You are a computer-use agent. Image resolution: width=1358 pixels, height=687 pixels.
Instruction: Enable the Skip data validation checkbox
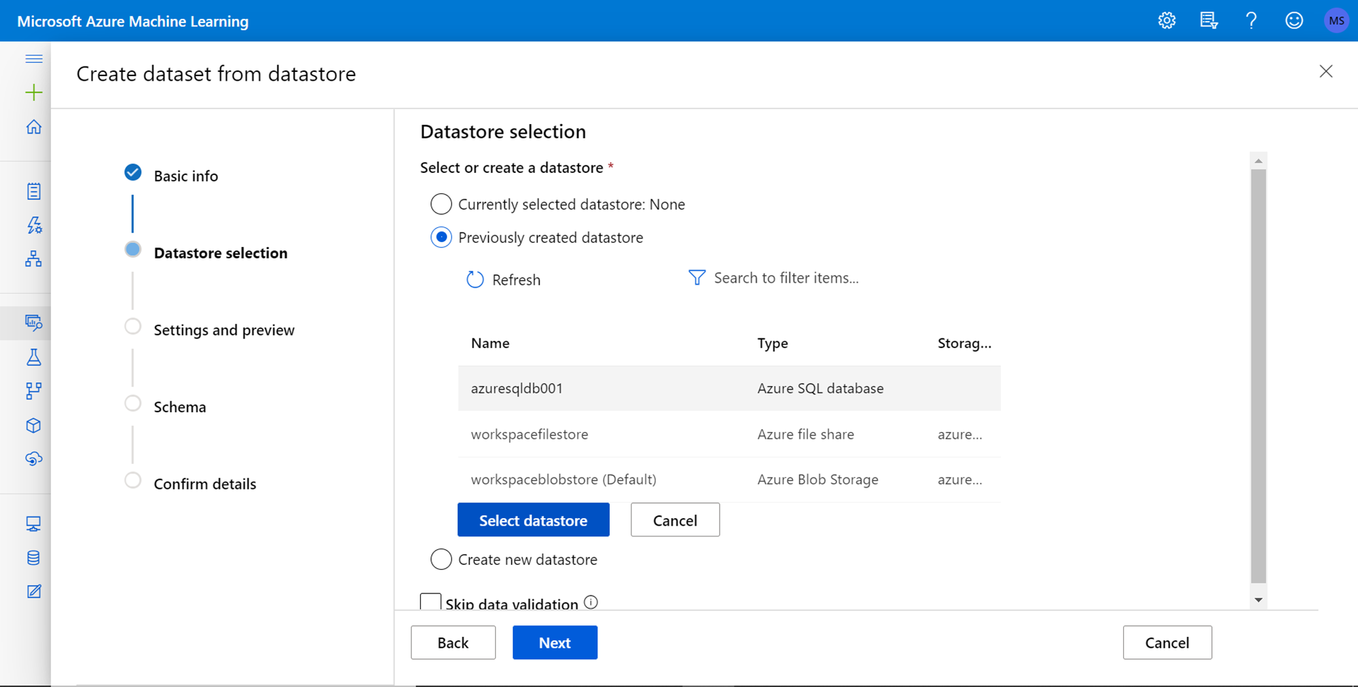click(x=430, y=602)
